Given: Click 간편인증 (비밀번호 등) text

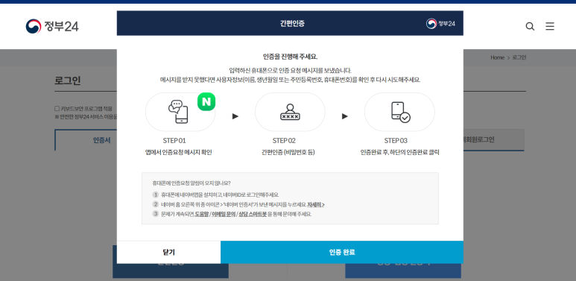Looking at the screenshot, I should coord(288,153).
